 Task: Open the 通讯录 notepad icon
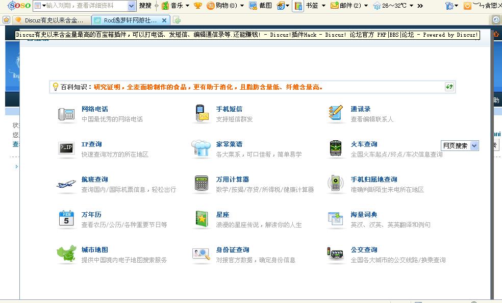point(336,113)
